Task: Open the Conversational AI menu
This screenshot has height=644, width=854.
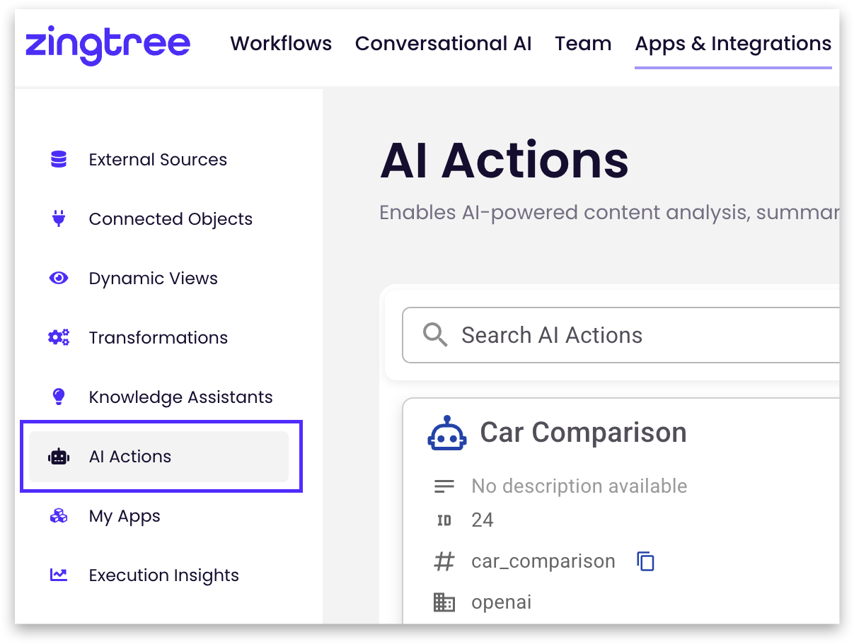Action: [x=443, y=44]
